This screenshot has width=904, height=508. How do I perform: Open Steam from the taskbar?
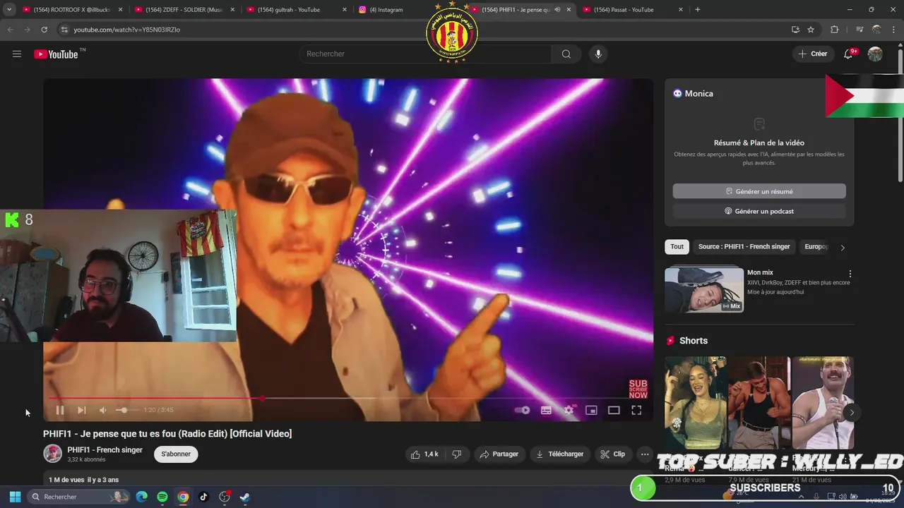pyautogui.click(x=244, y=497)
